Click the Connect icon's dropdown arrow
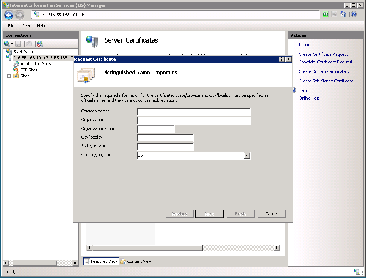 pyautogui.click(x=11, y=44)
